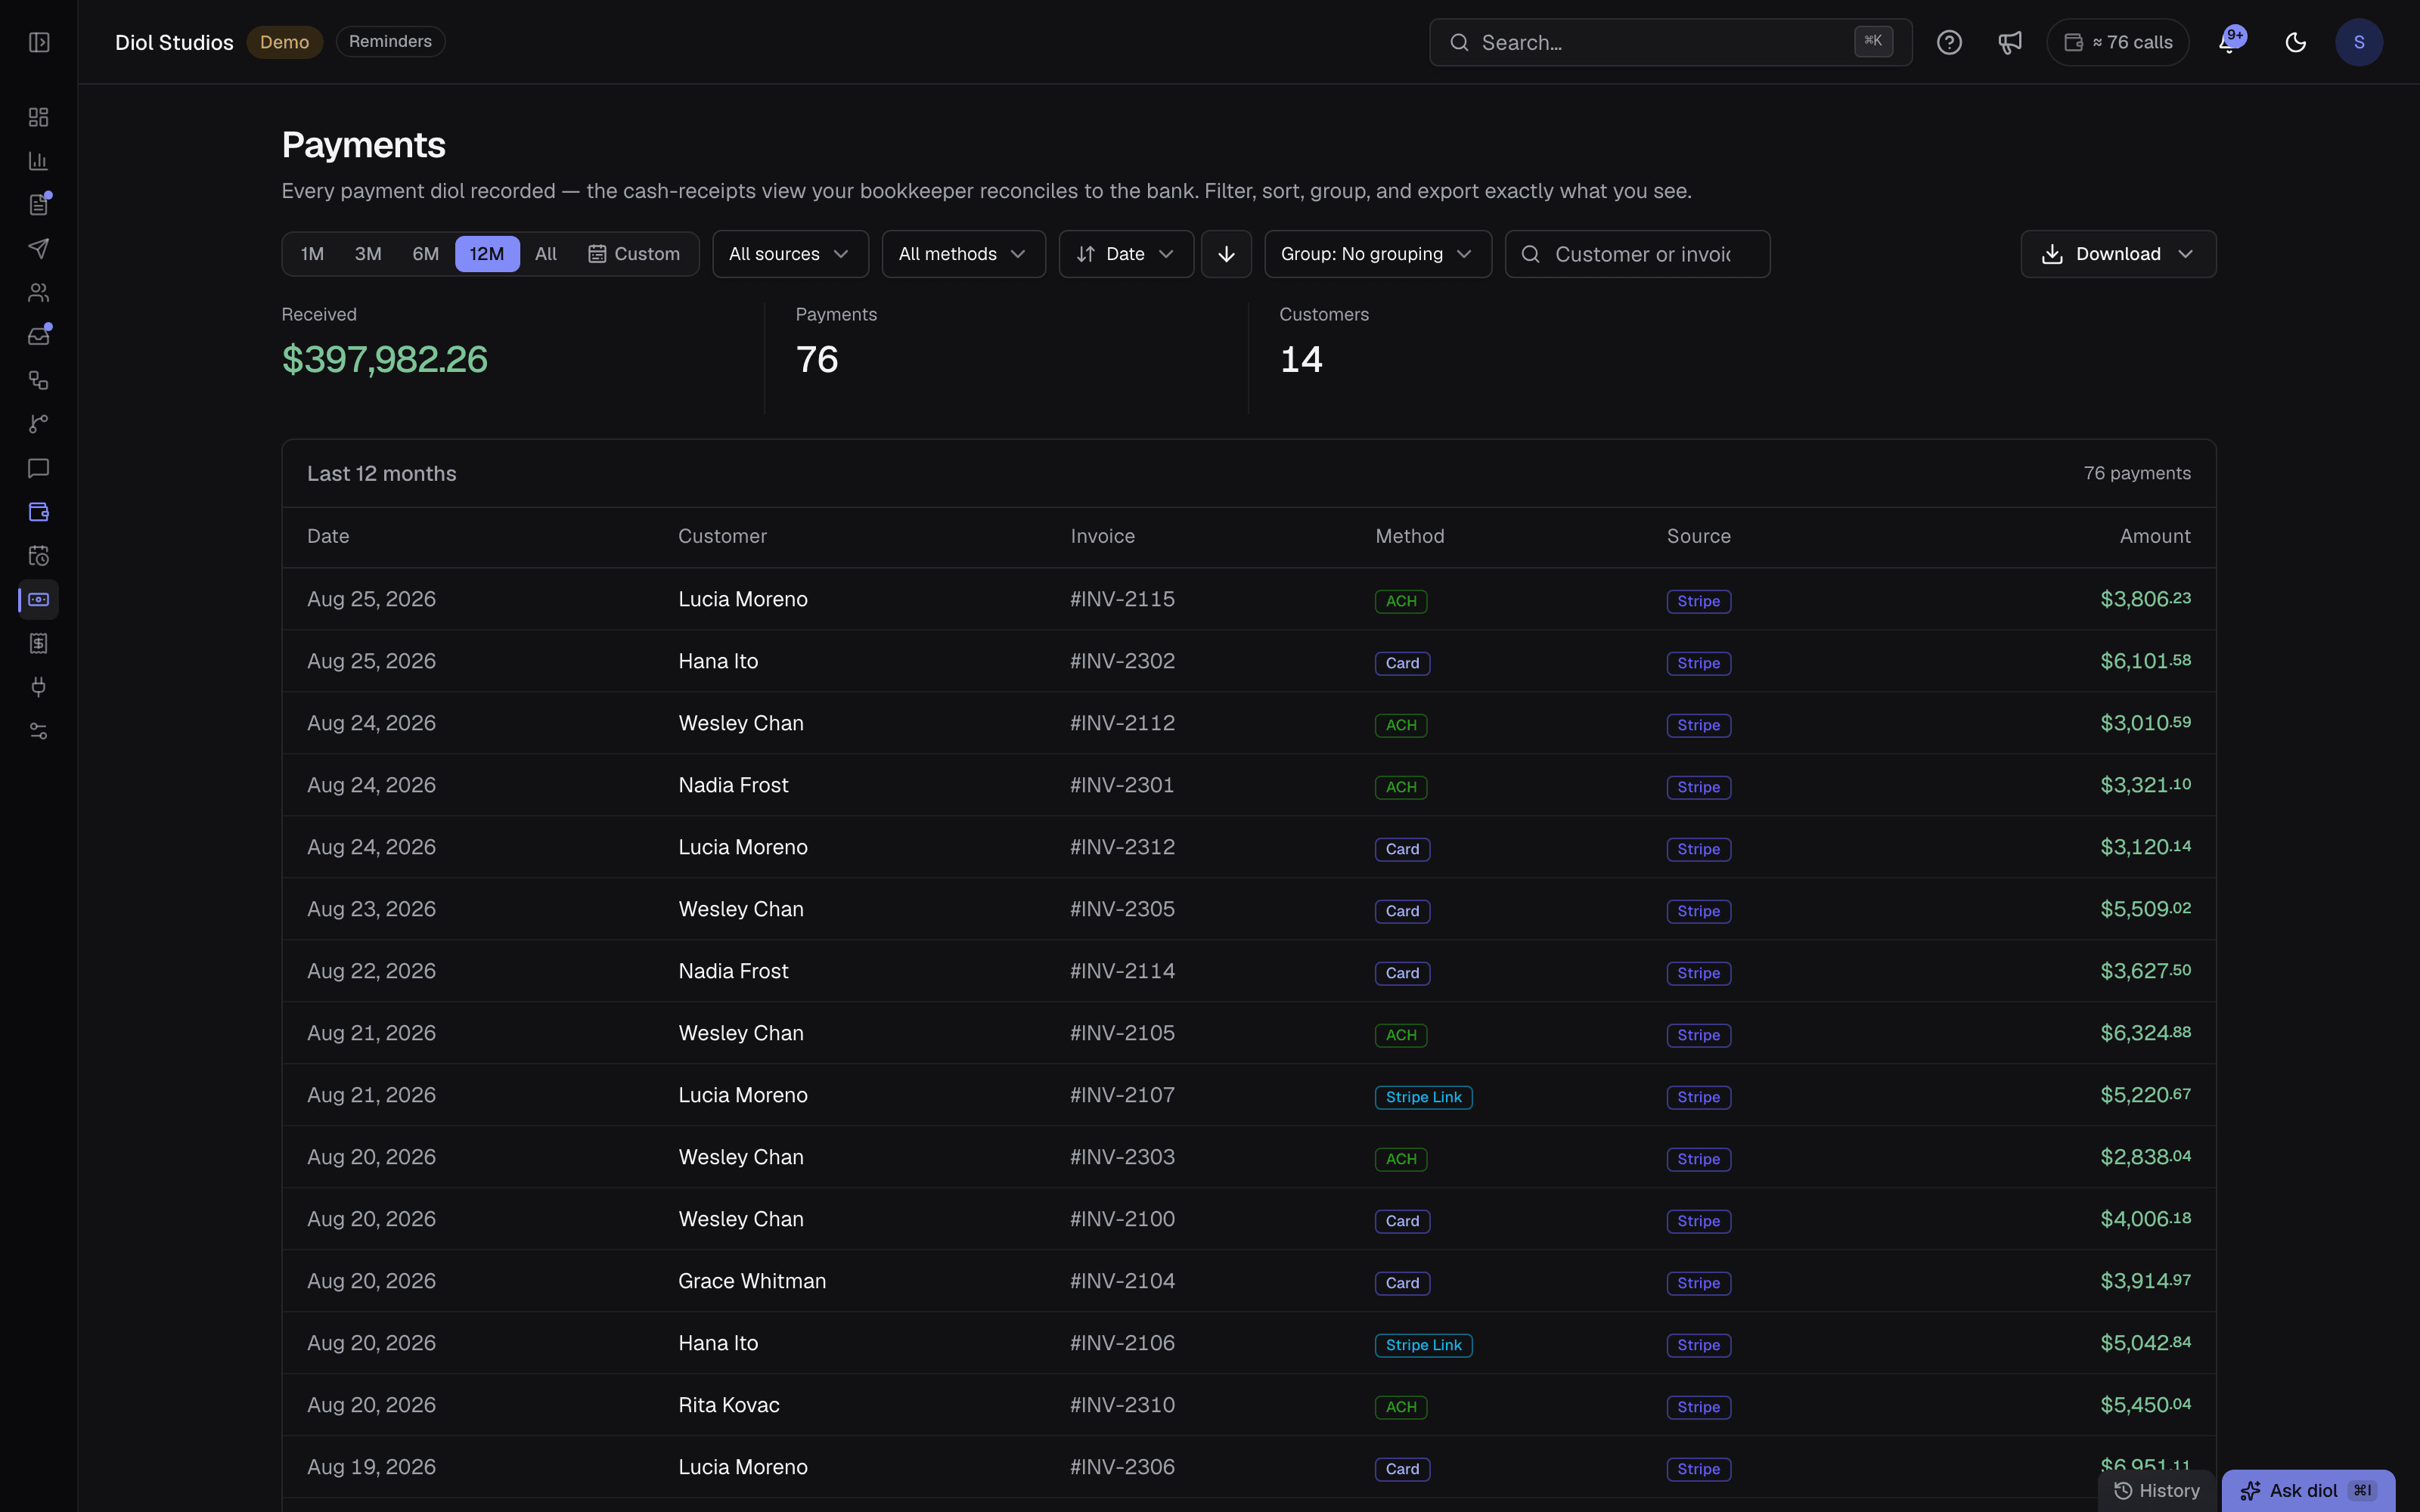Viewport: 2420px width, 1512px height.
Task: Select the 3M time range
Action: click(x=368, y=254)
